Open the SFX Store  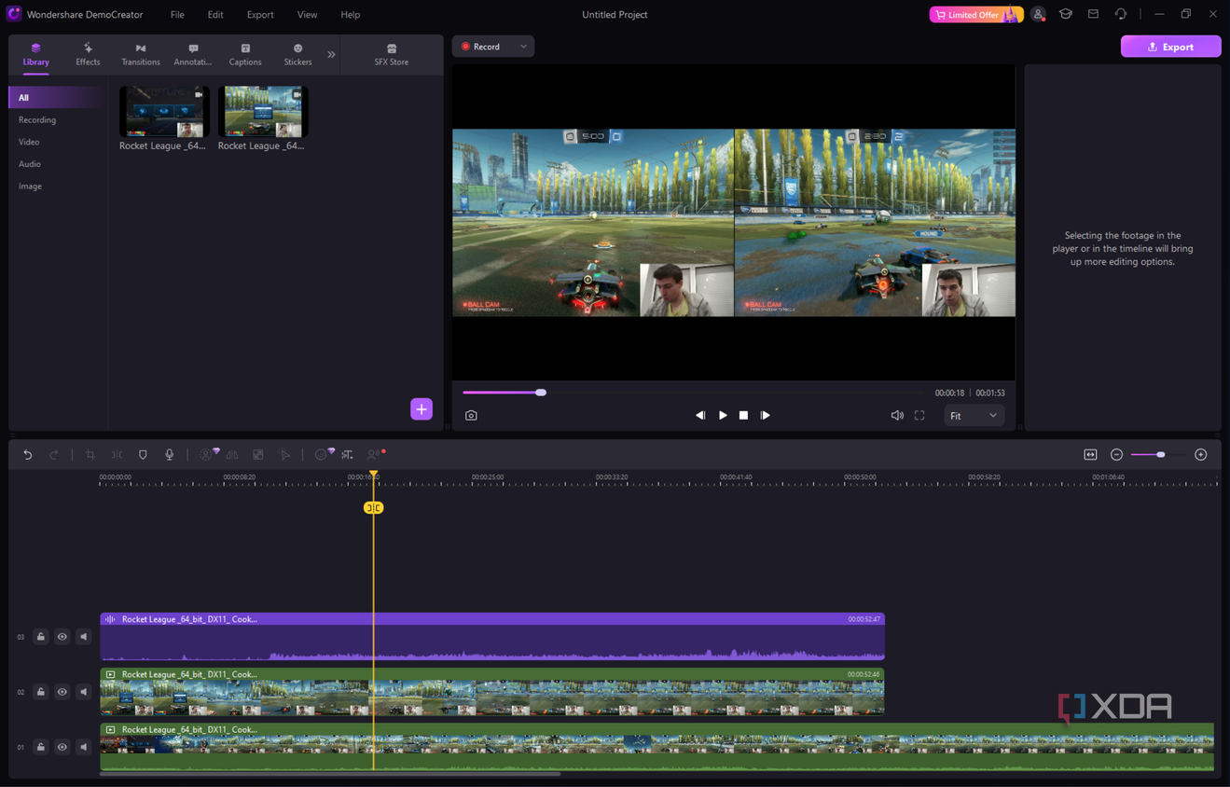392,54
